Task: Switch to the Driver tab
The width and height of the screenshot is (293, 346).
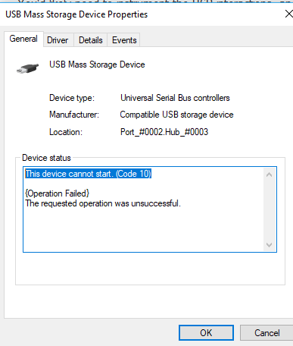Action: point(58,40)
